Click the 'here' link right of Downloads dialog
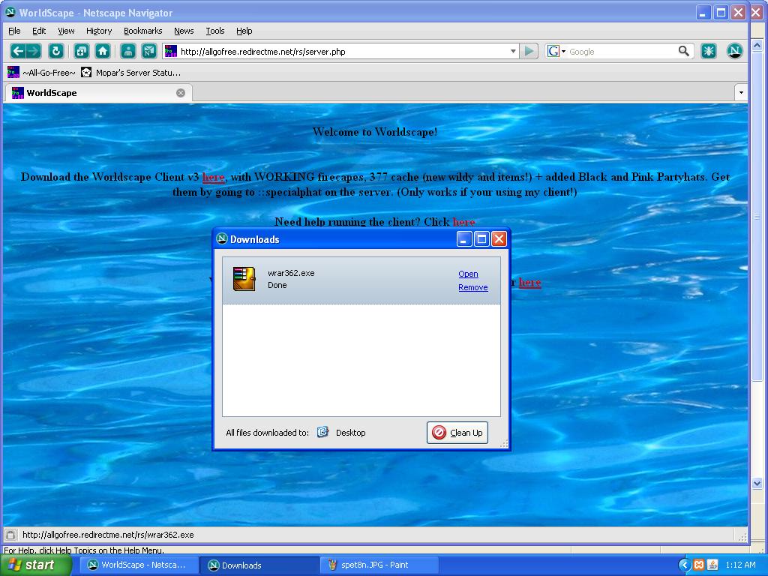 529,282
